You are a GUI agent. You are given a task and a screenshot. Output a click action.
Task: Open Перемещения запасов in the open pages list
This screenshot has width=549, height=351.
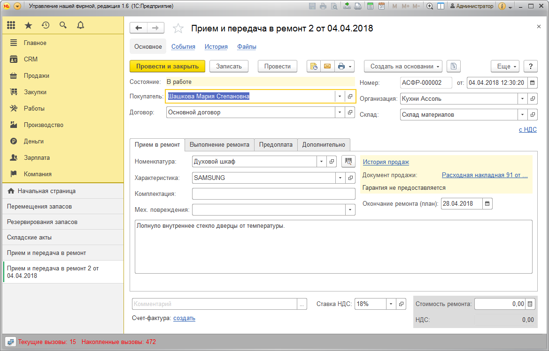click(63, 206)
